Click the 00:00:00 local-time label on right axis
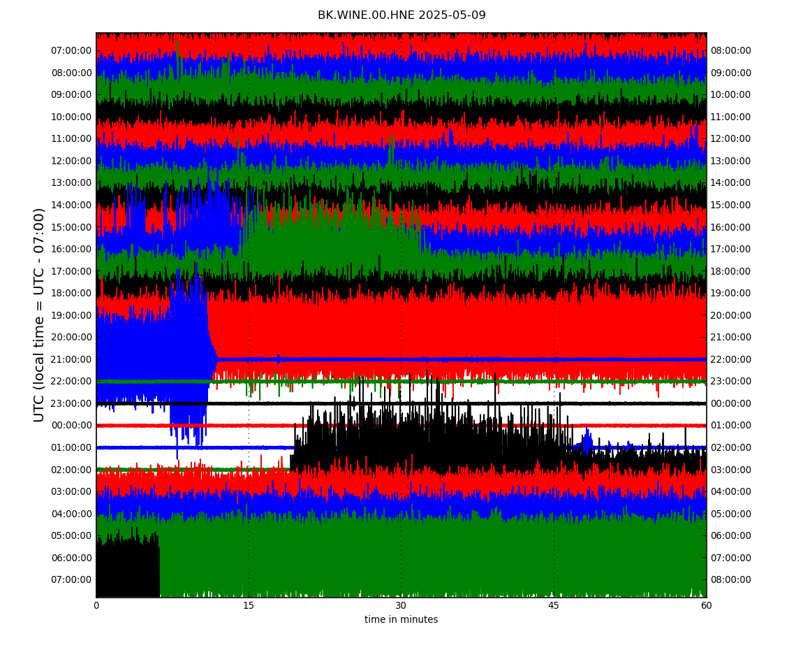Screen dimensions: 803x664 pos(731,403)
